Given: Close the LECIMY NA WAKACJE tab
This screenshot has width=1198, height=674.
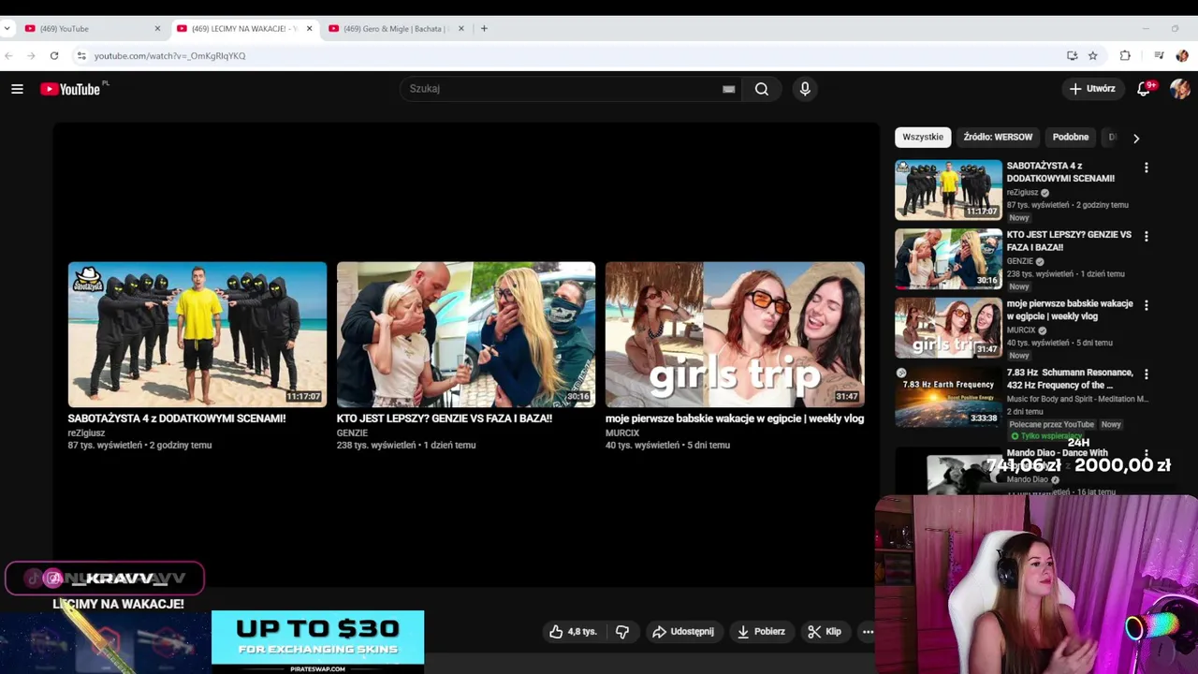Looking at the screenshot, I should click(x=309, y=28).
